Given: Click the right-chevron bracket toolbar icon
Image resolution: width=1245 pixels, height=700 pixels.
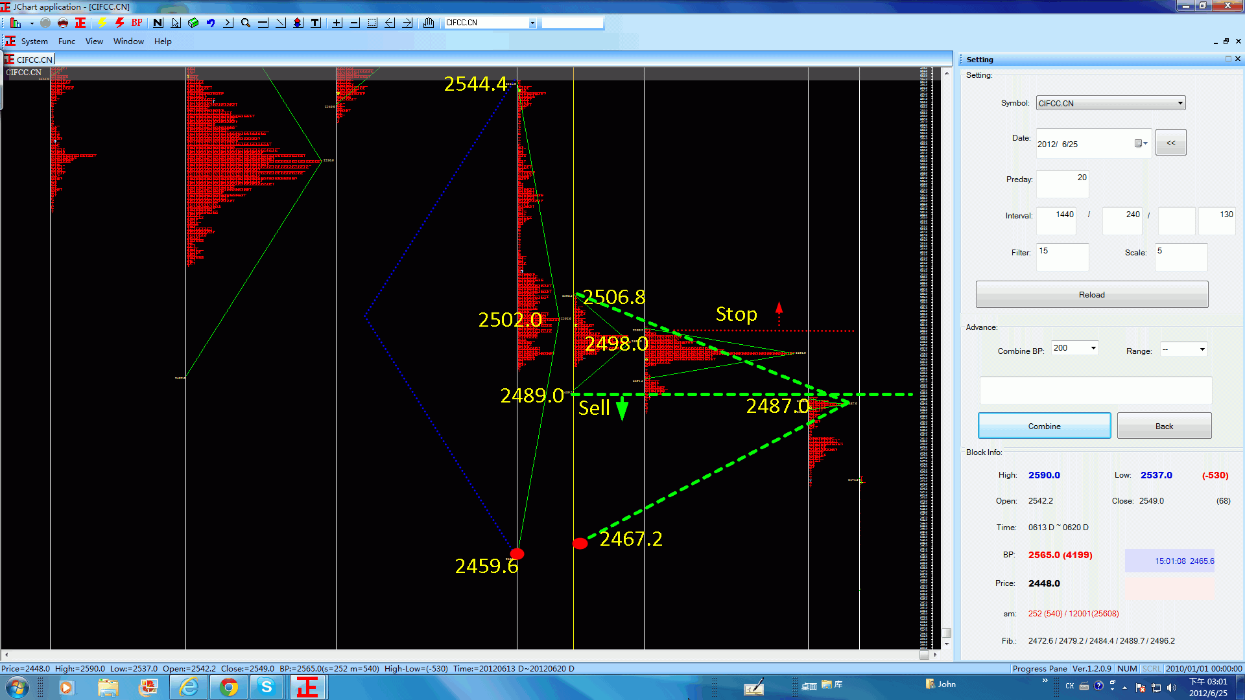Looking at the screenshot, I should tap(228, 23).
